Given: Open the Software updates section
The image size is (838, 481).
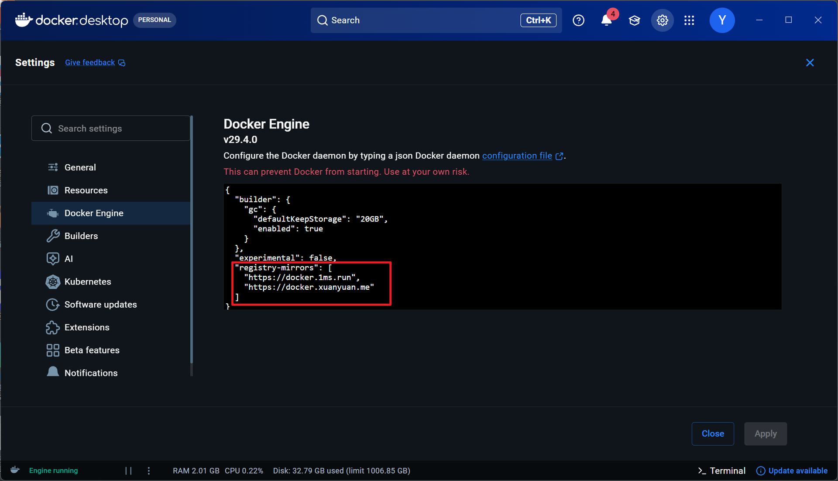Looking at the screenshot, I should [111, 305].
